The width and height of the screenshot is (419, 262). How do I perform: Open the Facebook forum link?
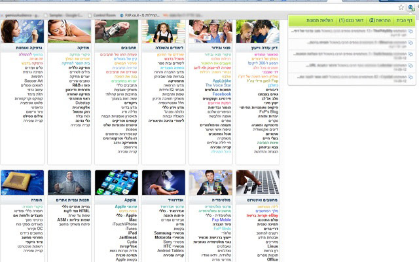[x=221, y=94]
